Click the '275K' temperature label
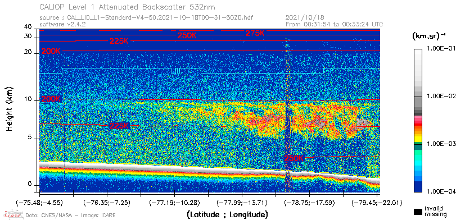 (x=255, y=33)
